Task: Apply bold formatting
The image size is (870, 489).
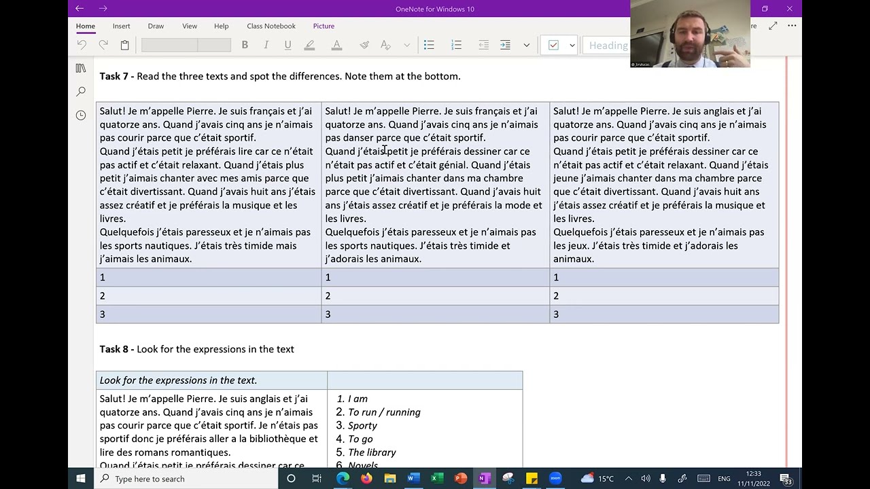Action: [x=245, y=45]
